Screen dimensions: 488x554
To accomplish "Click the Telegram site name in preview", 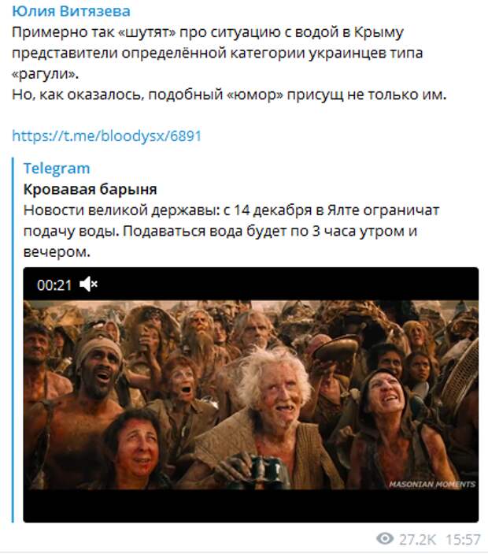I will (57, 169).
